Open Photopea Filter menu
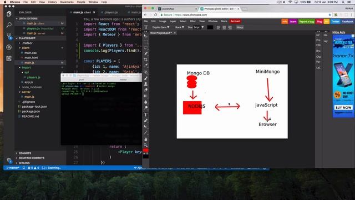 (192, 21)
